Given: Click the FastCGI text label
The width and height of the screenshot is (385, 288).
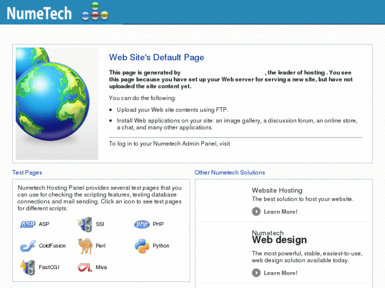Looking at the screenshot, I should coord(49,267).
